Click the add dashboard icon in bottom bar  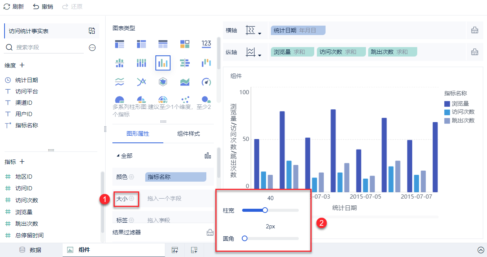[194, 250]
